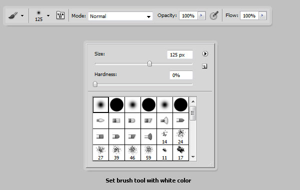Open the Mode dropdown set to Normal

[x=120, y=16]
